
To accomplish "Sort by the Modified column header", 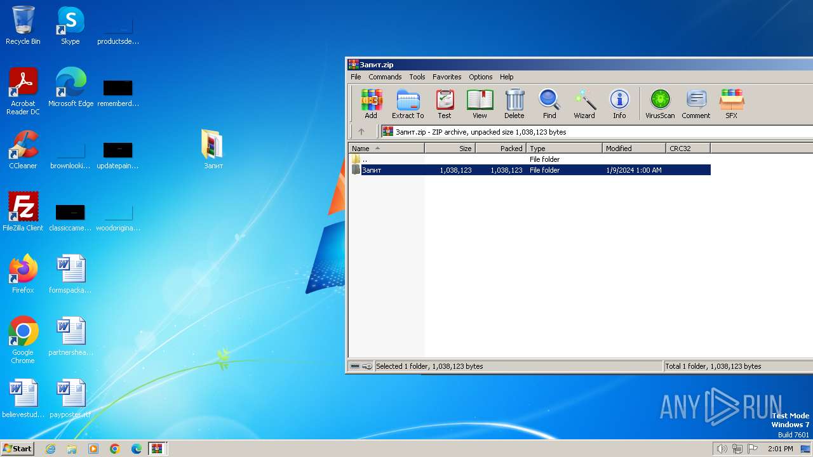I will coord(634,149).
